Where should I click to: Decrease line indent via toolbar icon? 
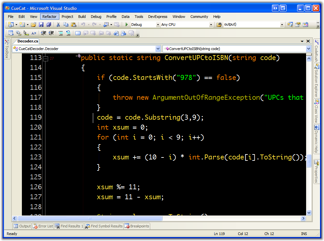(x=43, y=33)
